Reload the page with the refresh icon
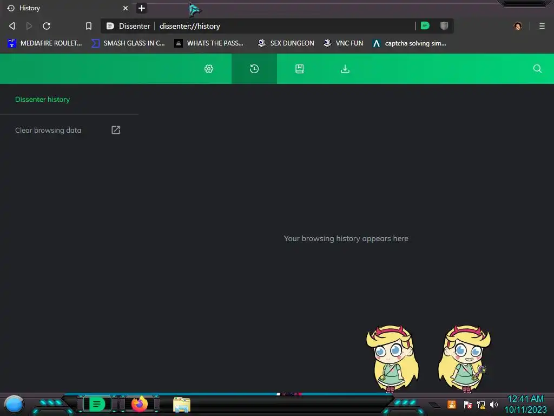 pyautogui.click(x=47, y=26)
